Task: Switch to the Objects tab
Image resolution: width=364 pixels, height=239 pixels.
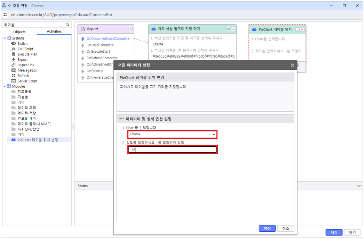Action: click(x=19, y=32)
